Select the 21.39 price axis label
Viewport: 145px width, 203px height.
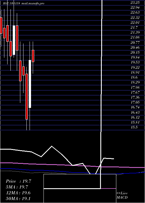pos(135,32)
